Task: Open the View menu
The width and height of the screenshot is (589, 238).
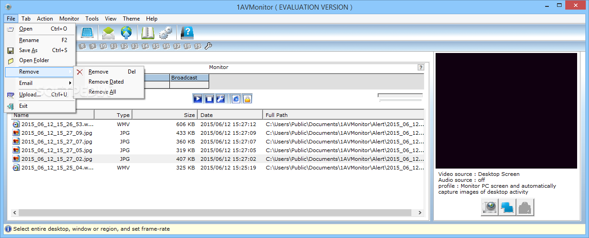Action: [110, 19]
